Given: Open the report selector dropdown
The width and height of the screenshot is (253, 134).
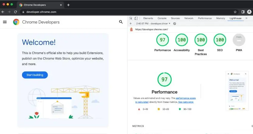Looking at the screenshot, I should 153,24.
